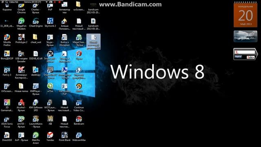The width and height of the screenshot is (261, 147).
Task: Launch the AIMP3 player shortcut
Action: pos(79,88)
